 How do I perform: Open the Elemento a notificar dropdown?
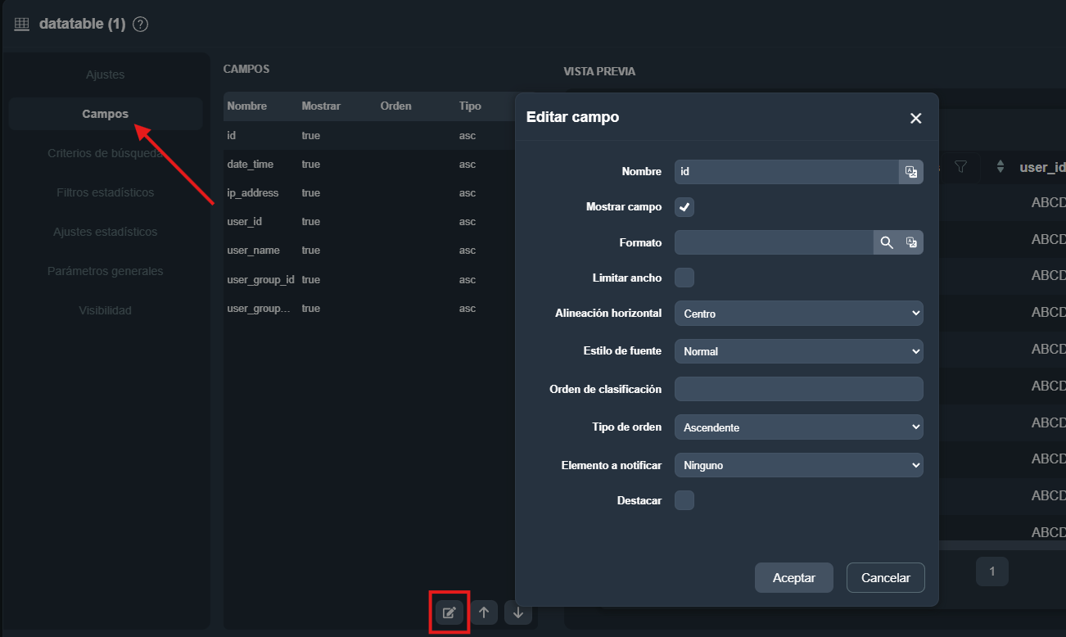(x=798, y=464)
